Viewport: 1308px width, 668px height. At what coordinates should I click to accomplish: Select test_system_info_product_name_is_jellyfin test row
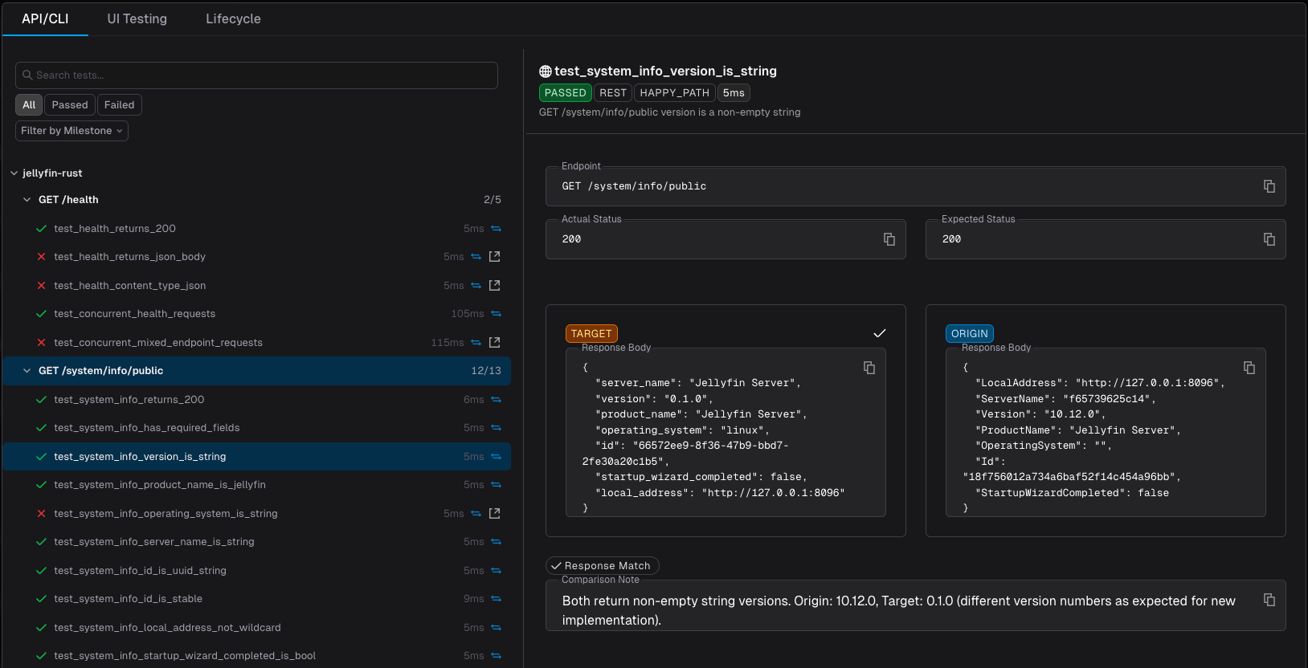coord(257,485)
